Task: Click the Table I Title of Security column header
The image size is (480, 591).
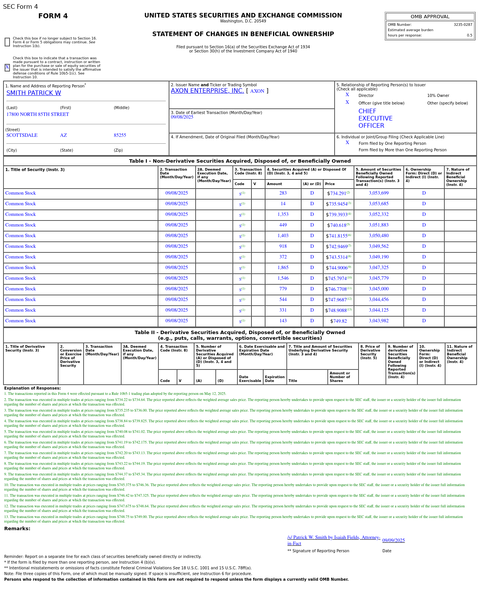Action: click(x=35, y=170)
